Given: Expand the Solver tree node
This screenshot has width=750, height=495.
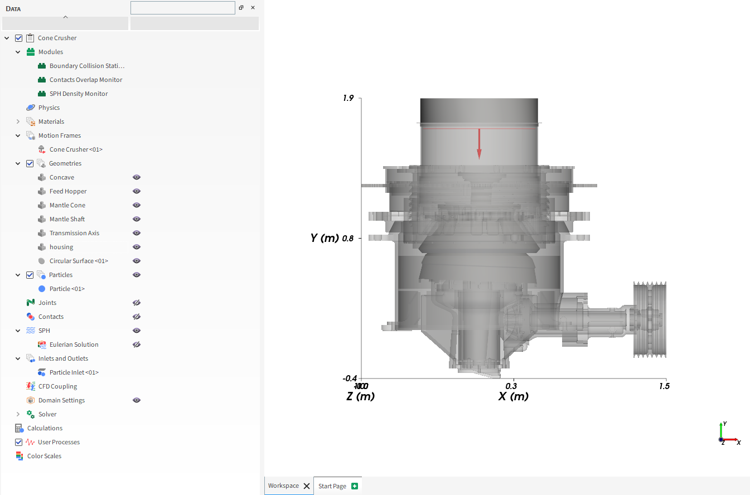Looking at the screenshot, I should click(18, 414).
